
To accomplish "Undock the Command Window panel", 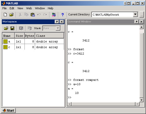I will click(136, 22).
